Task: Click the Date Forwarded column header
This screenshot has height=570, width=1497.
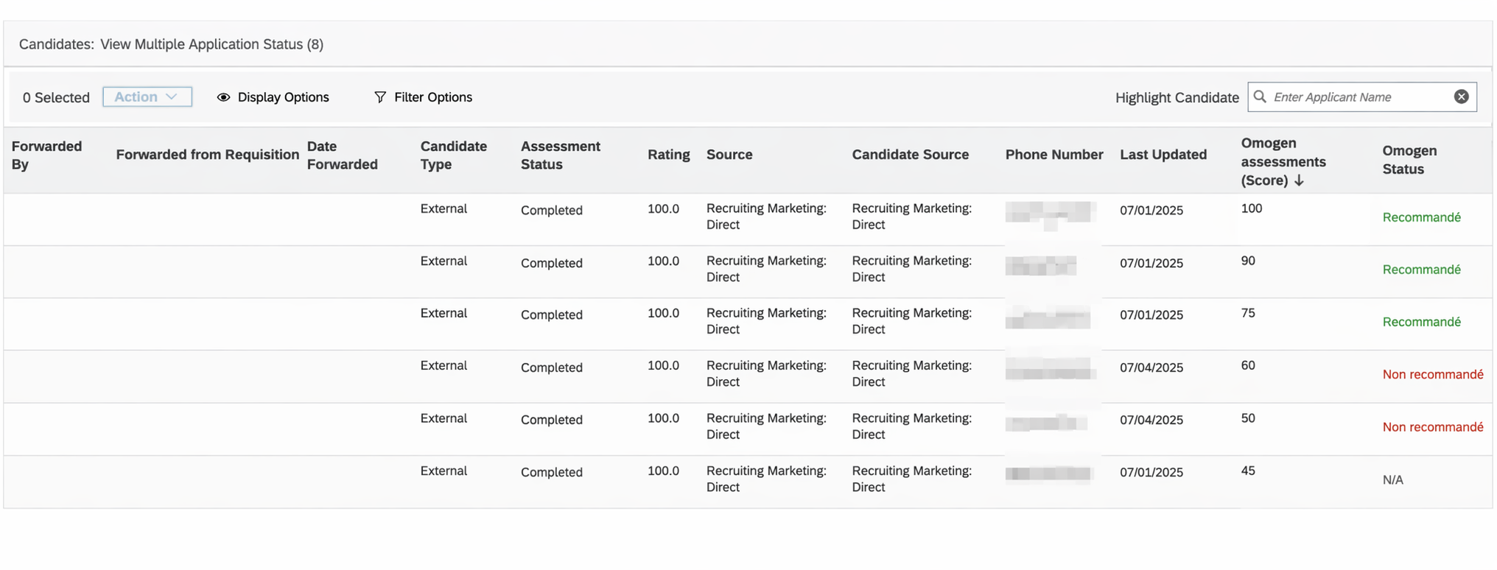Action: (342, 155)
